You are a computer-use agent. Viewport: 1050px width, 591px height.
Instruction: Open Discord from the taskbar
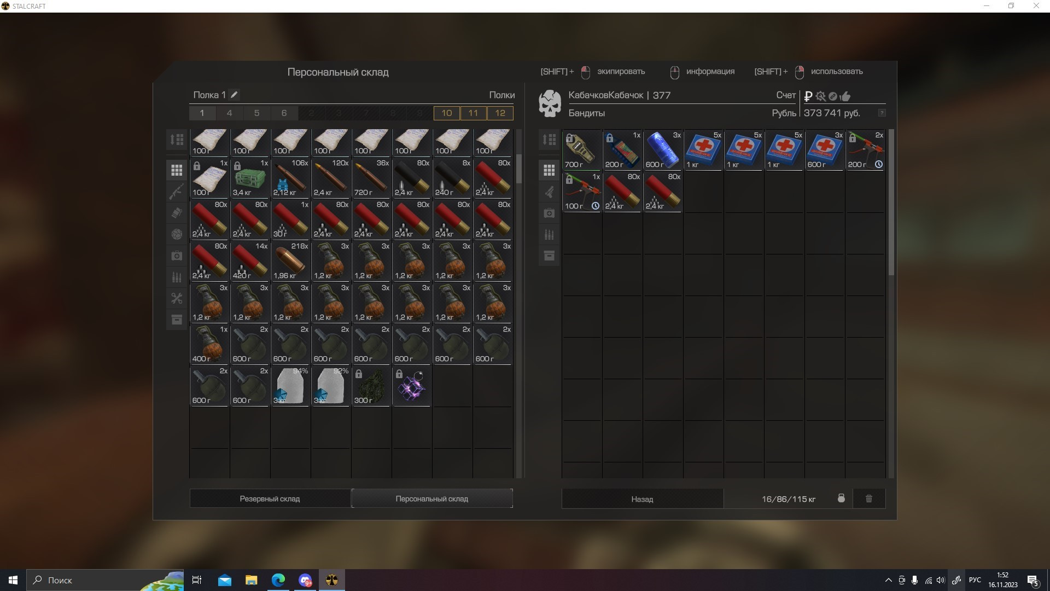(305, 580)
